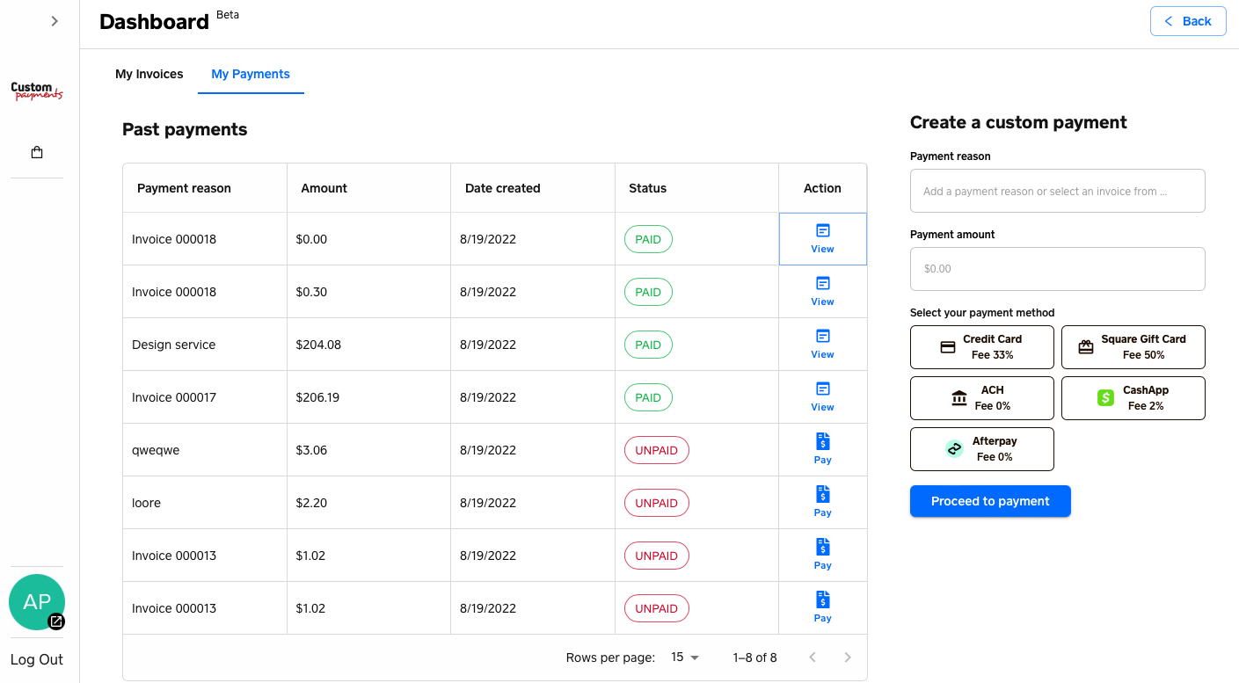
Task: Pay the loore unpaid payment
Action: click(822, 503)
